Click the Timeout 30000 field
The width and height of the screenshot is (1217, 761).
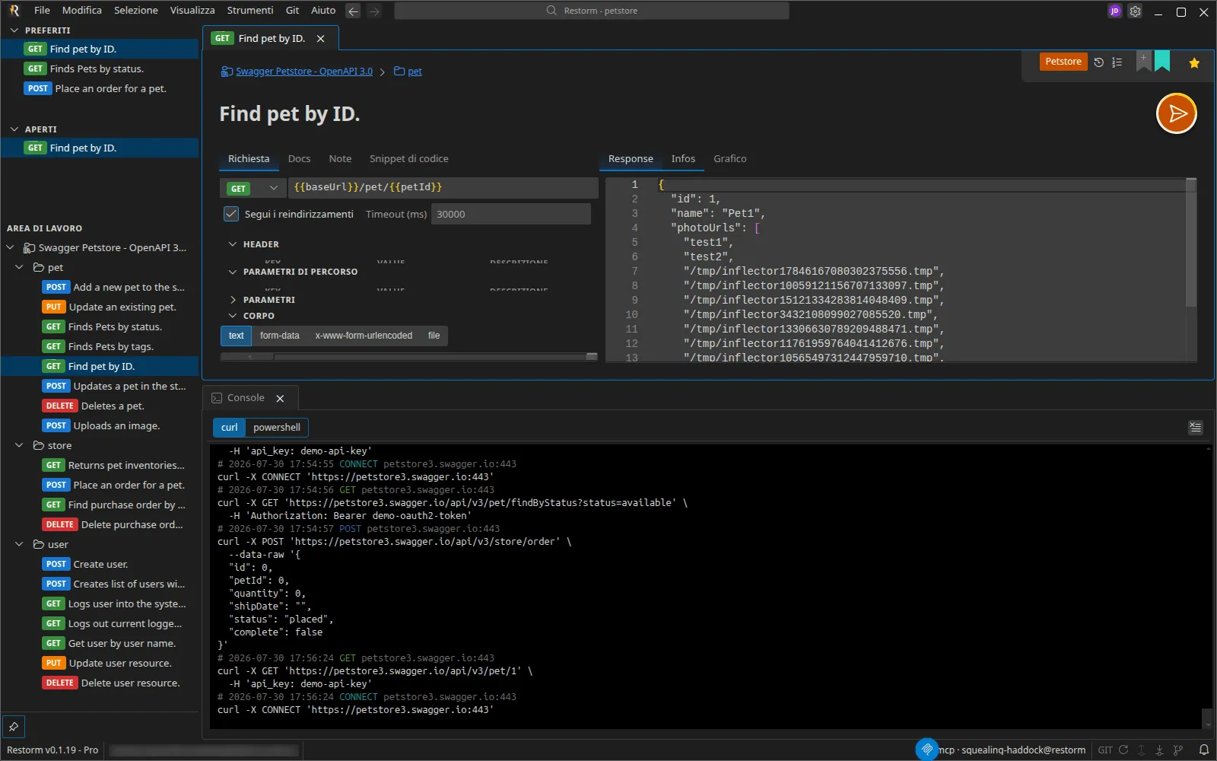coord(511,214)
